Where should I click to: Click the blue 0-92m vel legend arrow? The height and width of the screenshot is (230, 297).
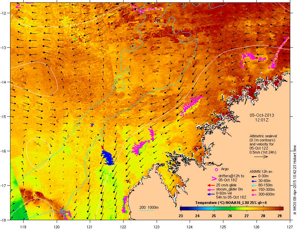(x=211, y=194)
